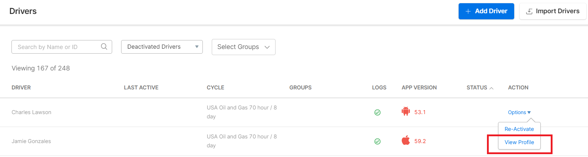This screenshot has width=588, height=157.
Task: Open the Deactivated Drivers dropdown
Action: point(162,47)
